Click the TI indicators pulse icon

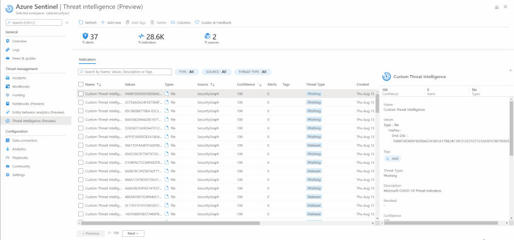[x=141, y=37]
